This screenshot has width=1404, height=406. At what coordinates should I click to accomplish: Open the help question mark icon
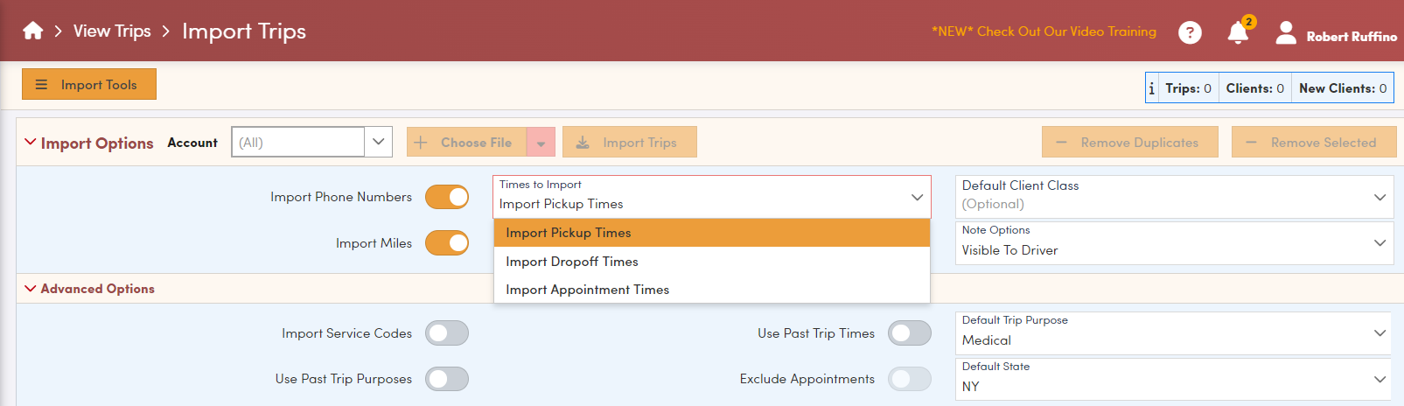[x=1190, y=32]
